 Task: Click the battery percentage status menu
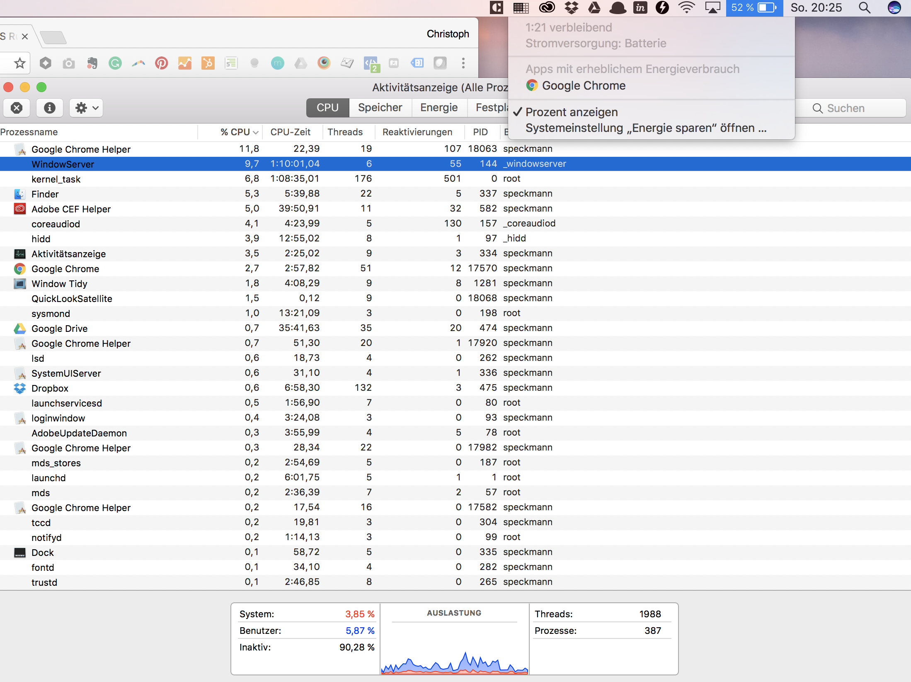point(754,8)
